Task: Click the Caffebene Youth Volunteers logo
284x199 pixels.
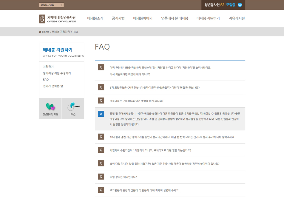Action: tap(58, 19)
